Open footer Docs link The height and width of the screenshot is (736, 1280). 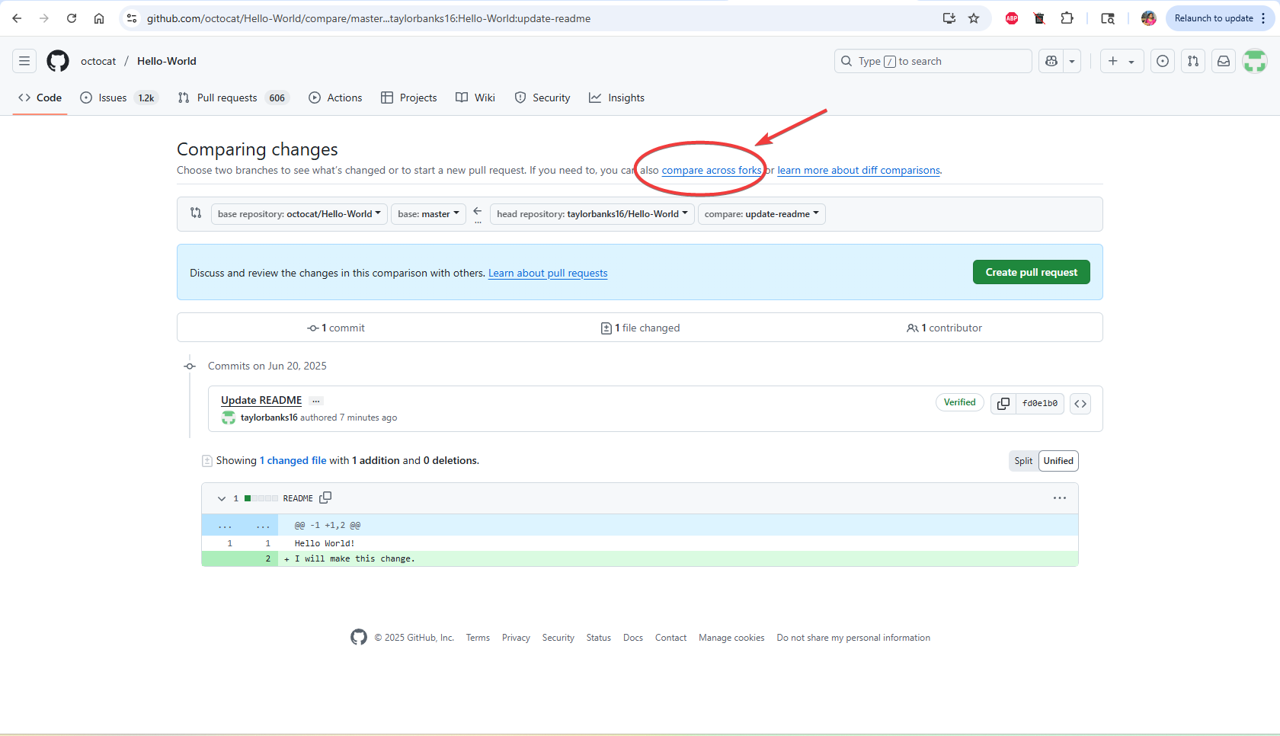coord(633,638)
